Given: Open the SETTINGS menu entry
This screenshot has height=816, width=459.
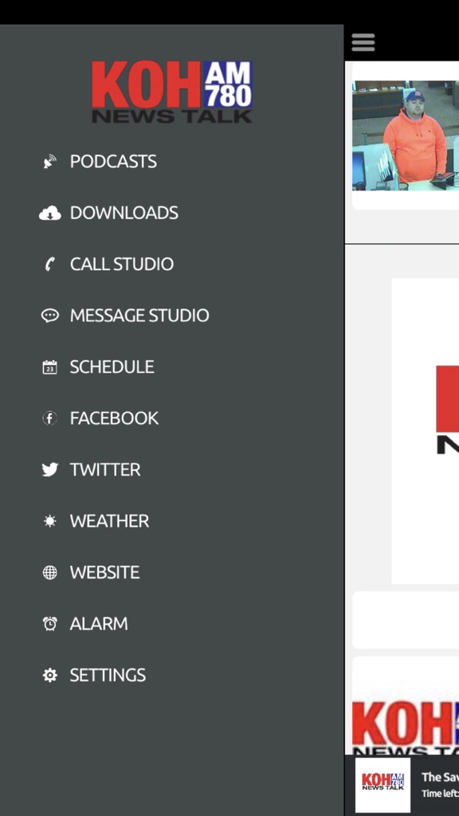Looking at the screenshot, I should point(108,675).
